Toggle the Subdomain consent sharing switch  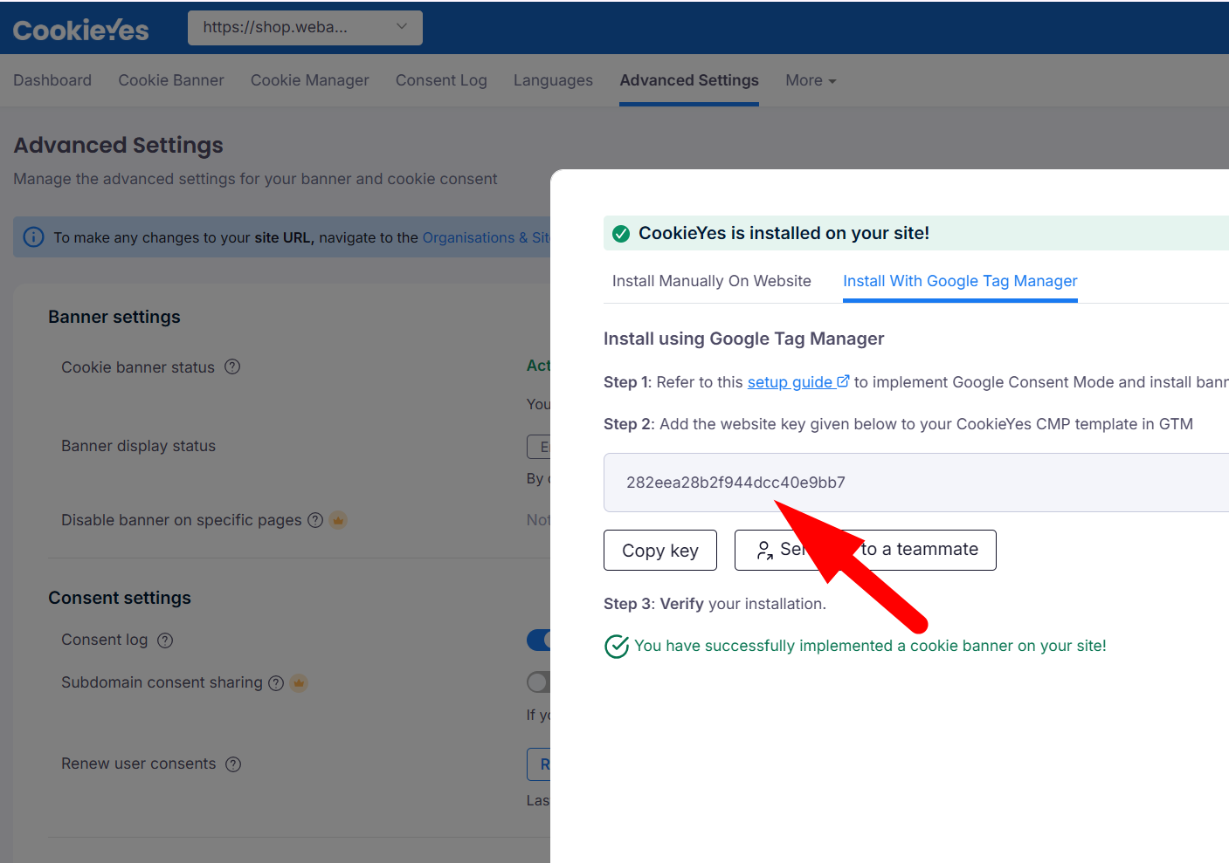538,681
